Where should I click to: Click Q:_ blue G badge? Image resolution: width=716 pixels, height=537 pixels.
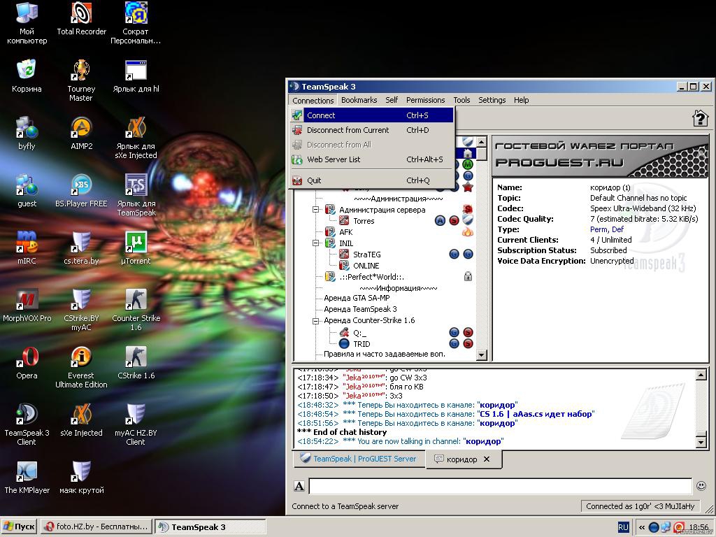454,332
